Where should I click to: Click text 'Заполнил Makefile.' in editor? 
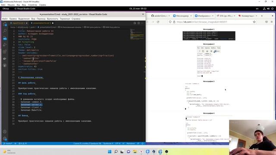pos(31,110)
